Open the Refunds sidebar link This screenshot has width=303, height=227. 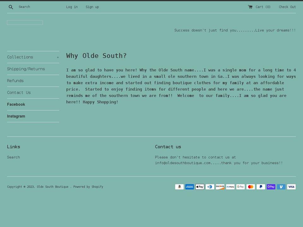[x=15, y=81]
